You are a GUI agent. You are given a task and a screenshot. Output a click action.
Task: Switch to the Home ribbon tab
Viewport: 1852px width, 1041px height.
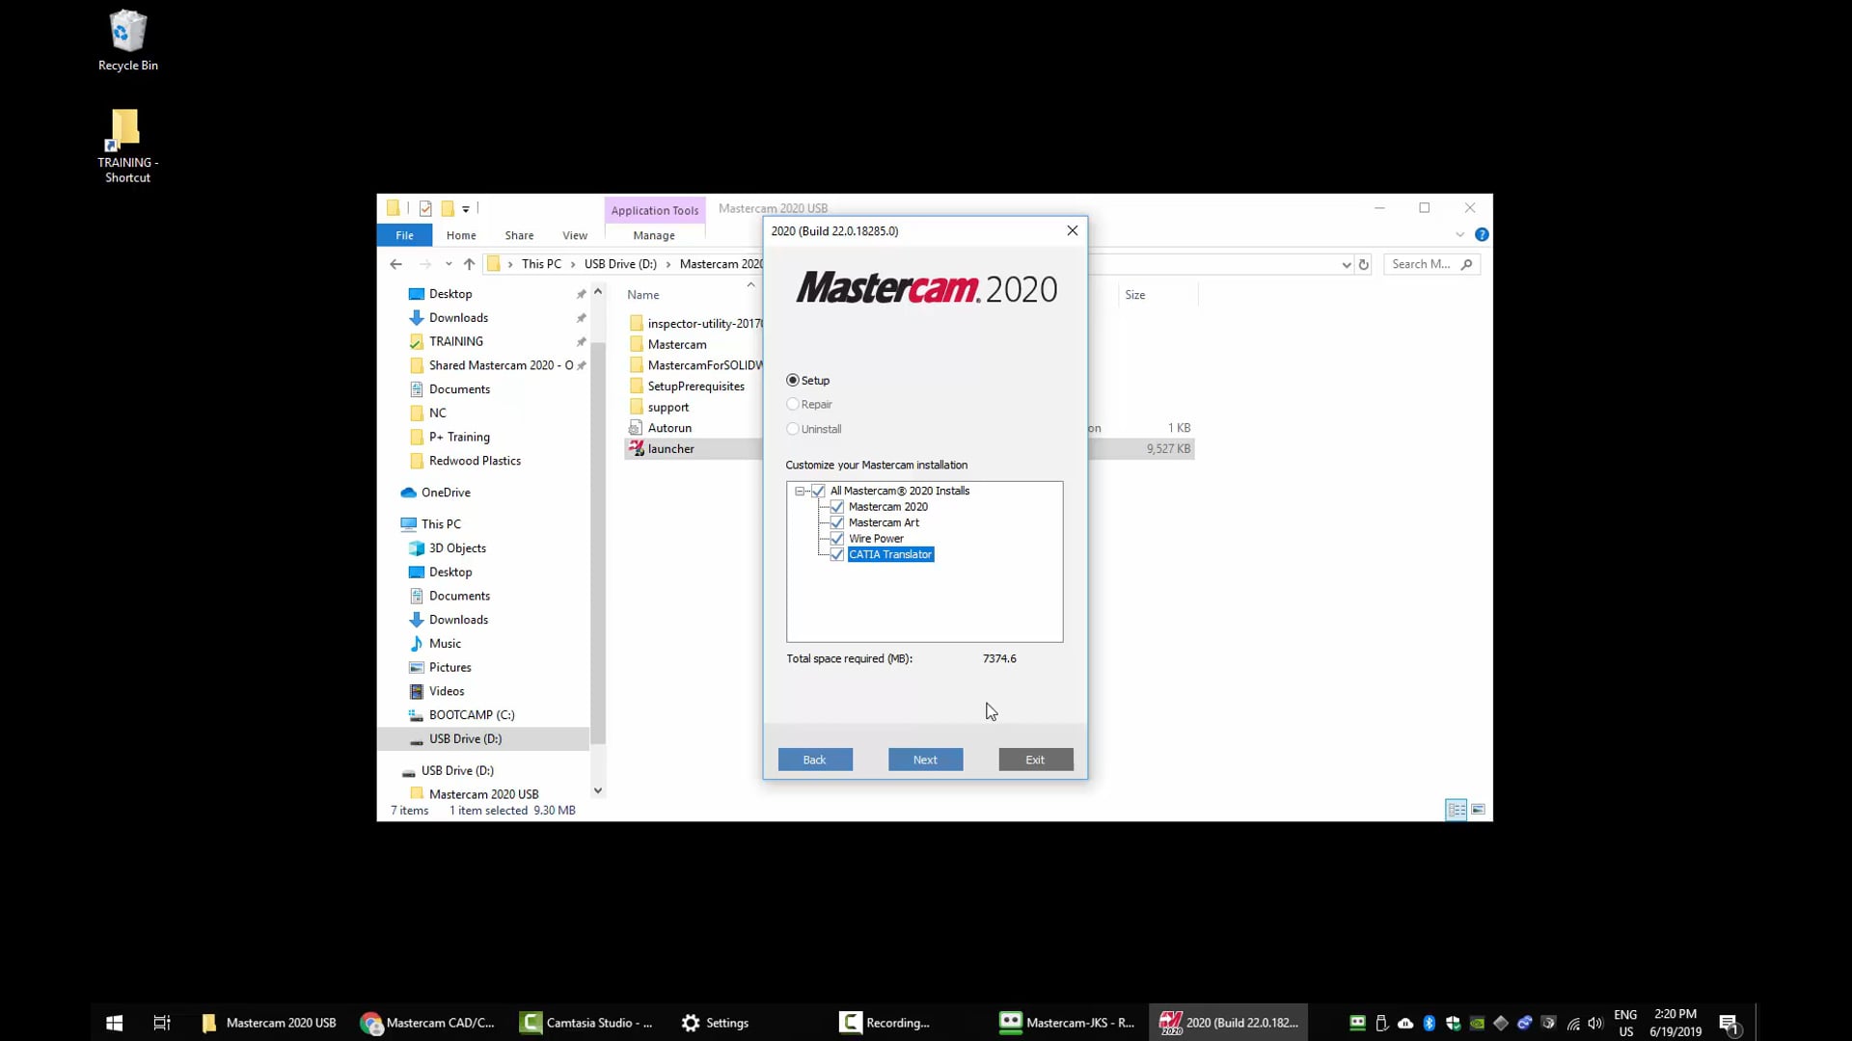pos(461,235)
